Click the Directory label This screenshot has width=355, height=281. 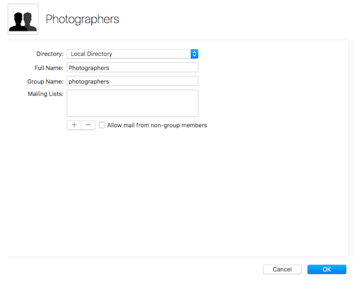(50, 54)
